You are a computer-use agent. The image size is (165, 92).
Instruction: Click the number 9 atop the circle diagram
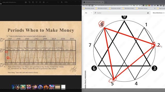pos(124,17)
